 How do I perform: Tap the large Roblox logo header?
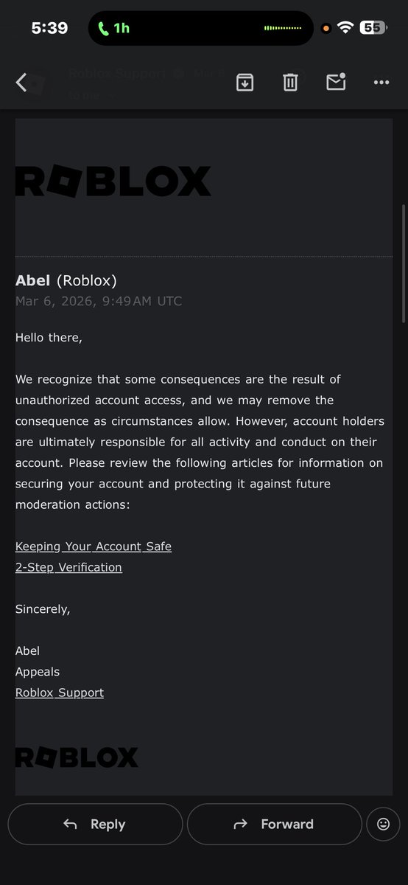[113, 181]
